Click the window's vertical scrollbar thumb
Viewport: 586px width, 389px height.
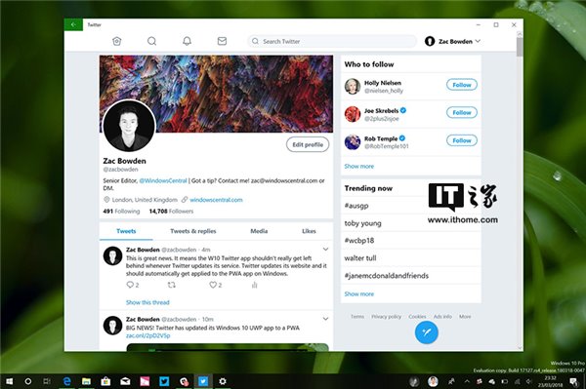pos(520,47)
